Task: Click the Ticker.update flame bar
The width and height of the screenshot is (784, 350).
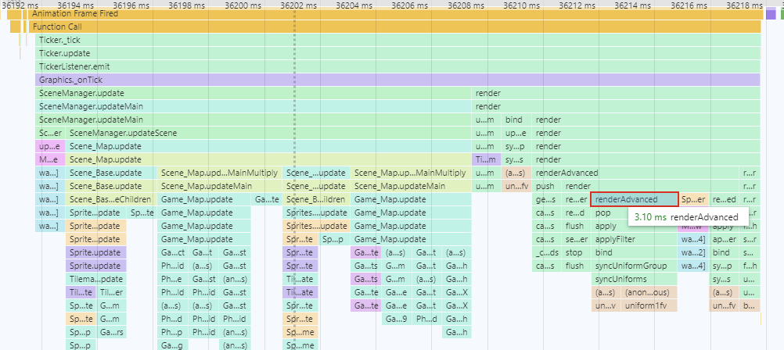Action: point(398,53)
